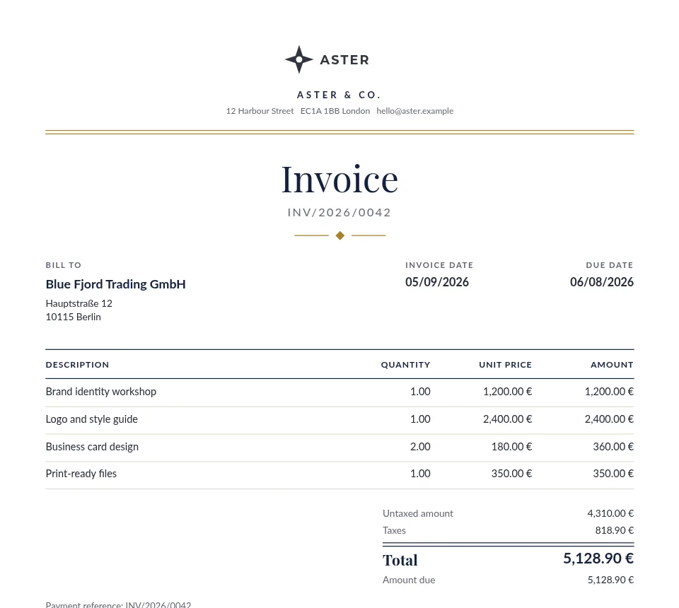
Task: Select due date 06/08/2026
Action: tap(602, 281)
